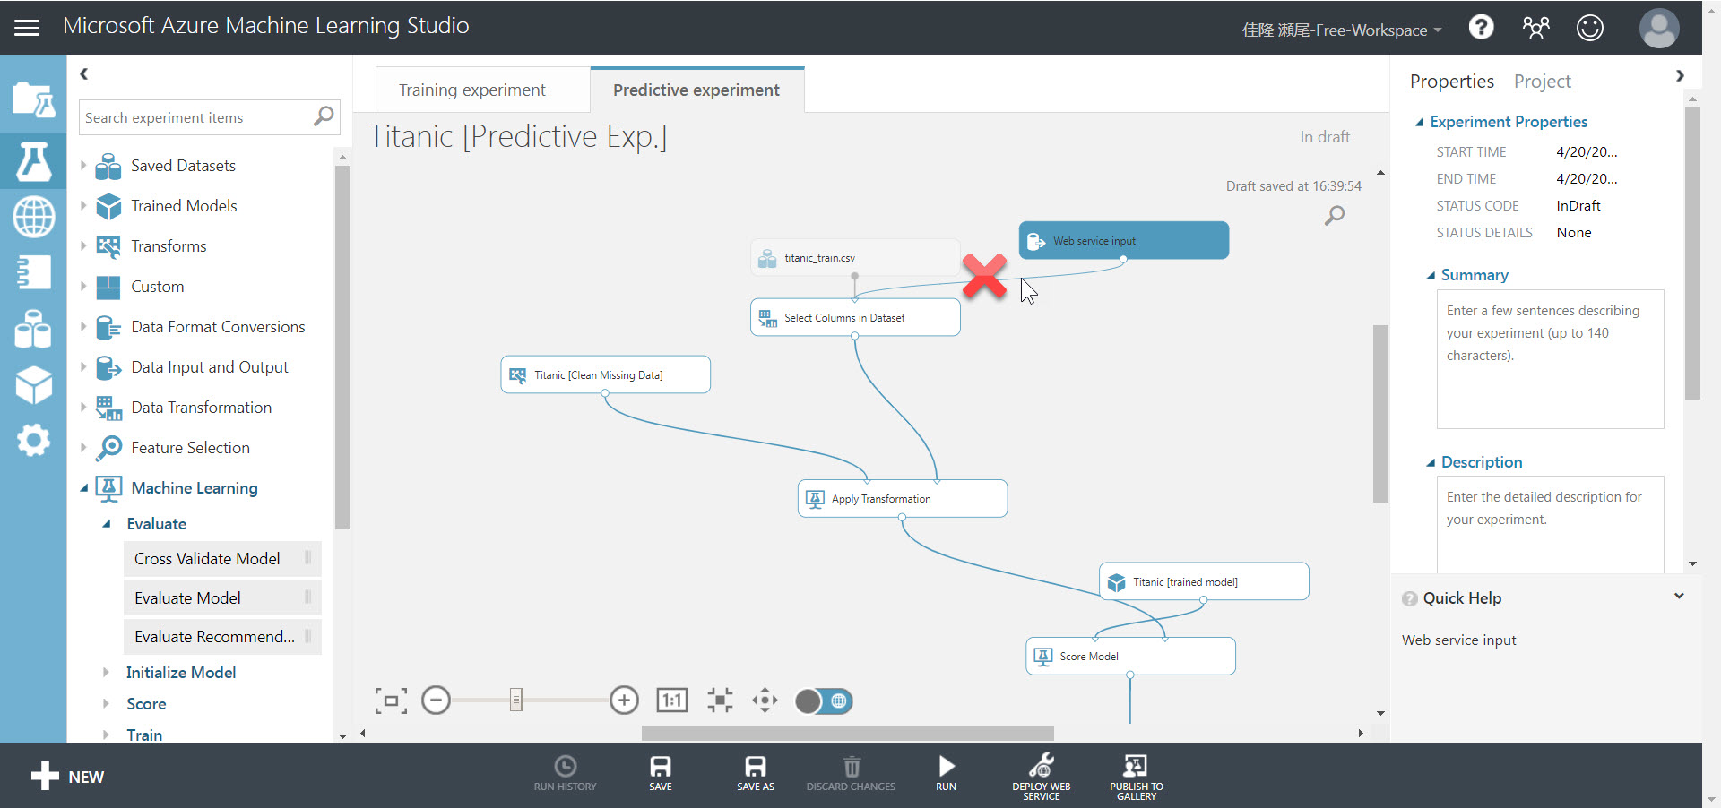The width and height of the screenshot is (1721, 808).
Task: Open the hamburger navigation menu
Action: [27, 27]
